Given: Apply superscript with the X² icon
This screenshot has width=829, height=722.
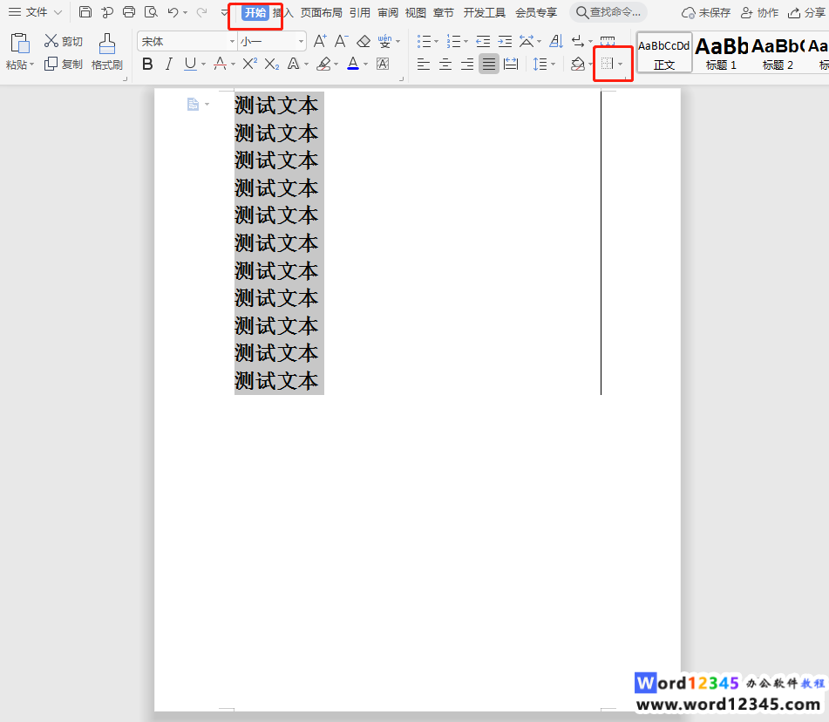Looking at the screenshot, I should 249,64.
